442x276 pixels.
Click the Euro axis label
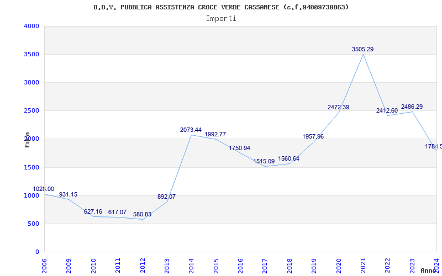coord(27,140)
